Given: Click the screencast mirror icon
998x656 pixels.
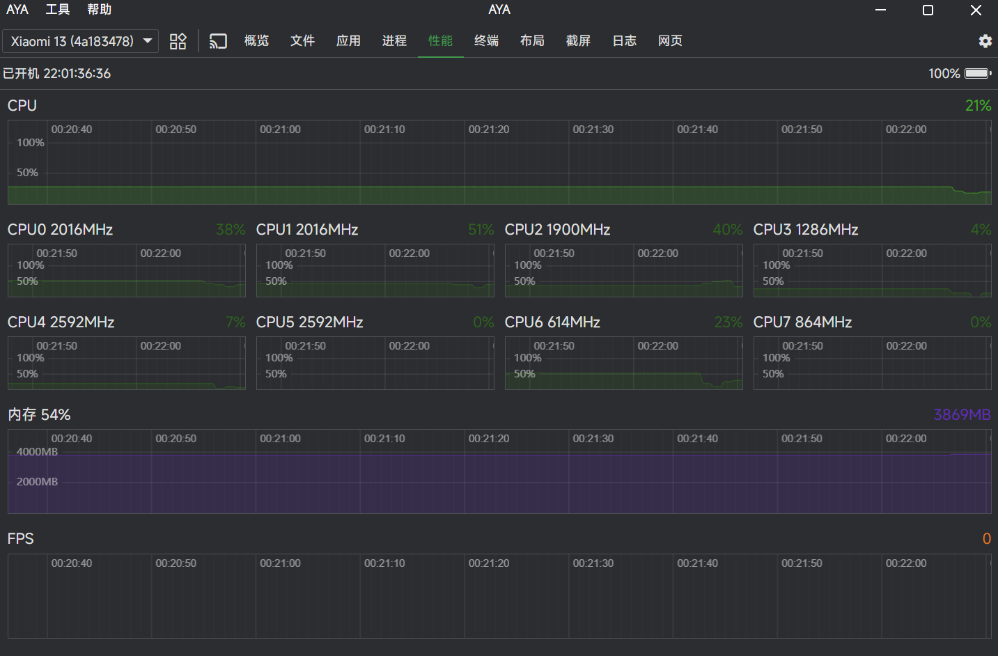Looking at the screenshot, I should click(218, 41).
